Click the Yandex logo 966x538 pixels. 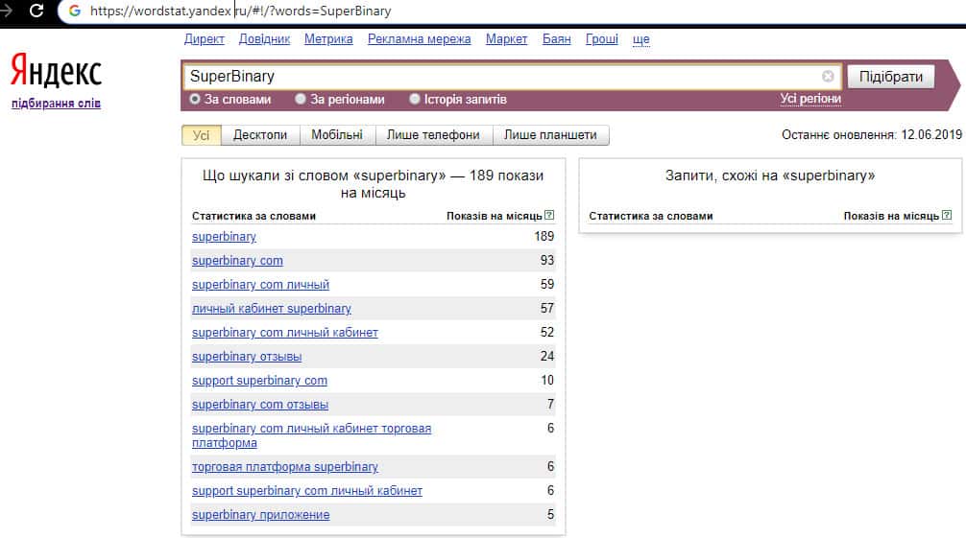tap(56, 72)
